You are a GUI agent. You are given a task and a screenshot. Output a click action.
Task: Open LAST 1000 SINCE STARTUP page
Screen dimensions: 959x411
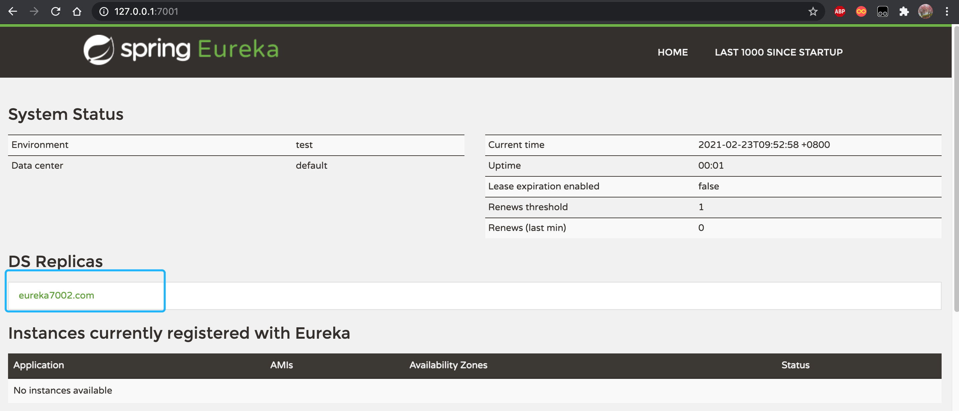click(778, 52)
